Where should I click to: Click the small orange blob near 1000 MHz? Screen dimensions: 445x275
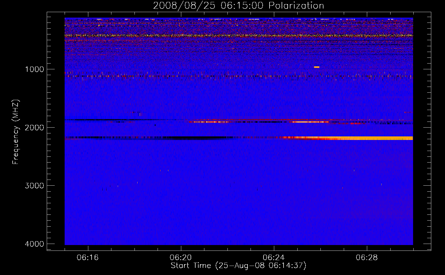tap(317, 67)
